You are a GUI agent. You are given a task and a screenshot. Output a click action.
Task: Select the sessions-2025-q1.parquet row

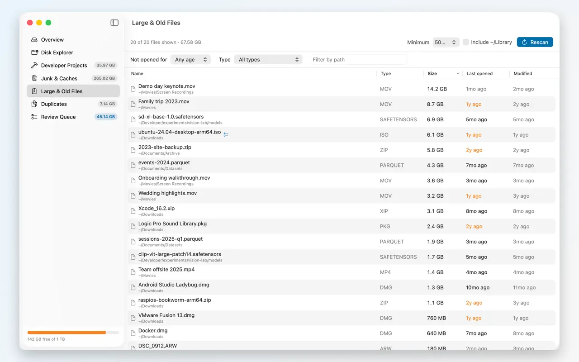click(342, 242)
